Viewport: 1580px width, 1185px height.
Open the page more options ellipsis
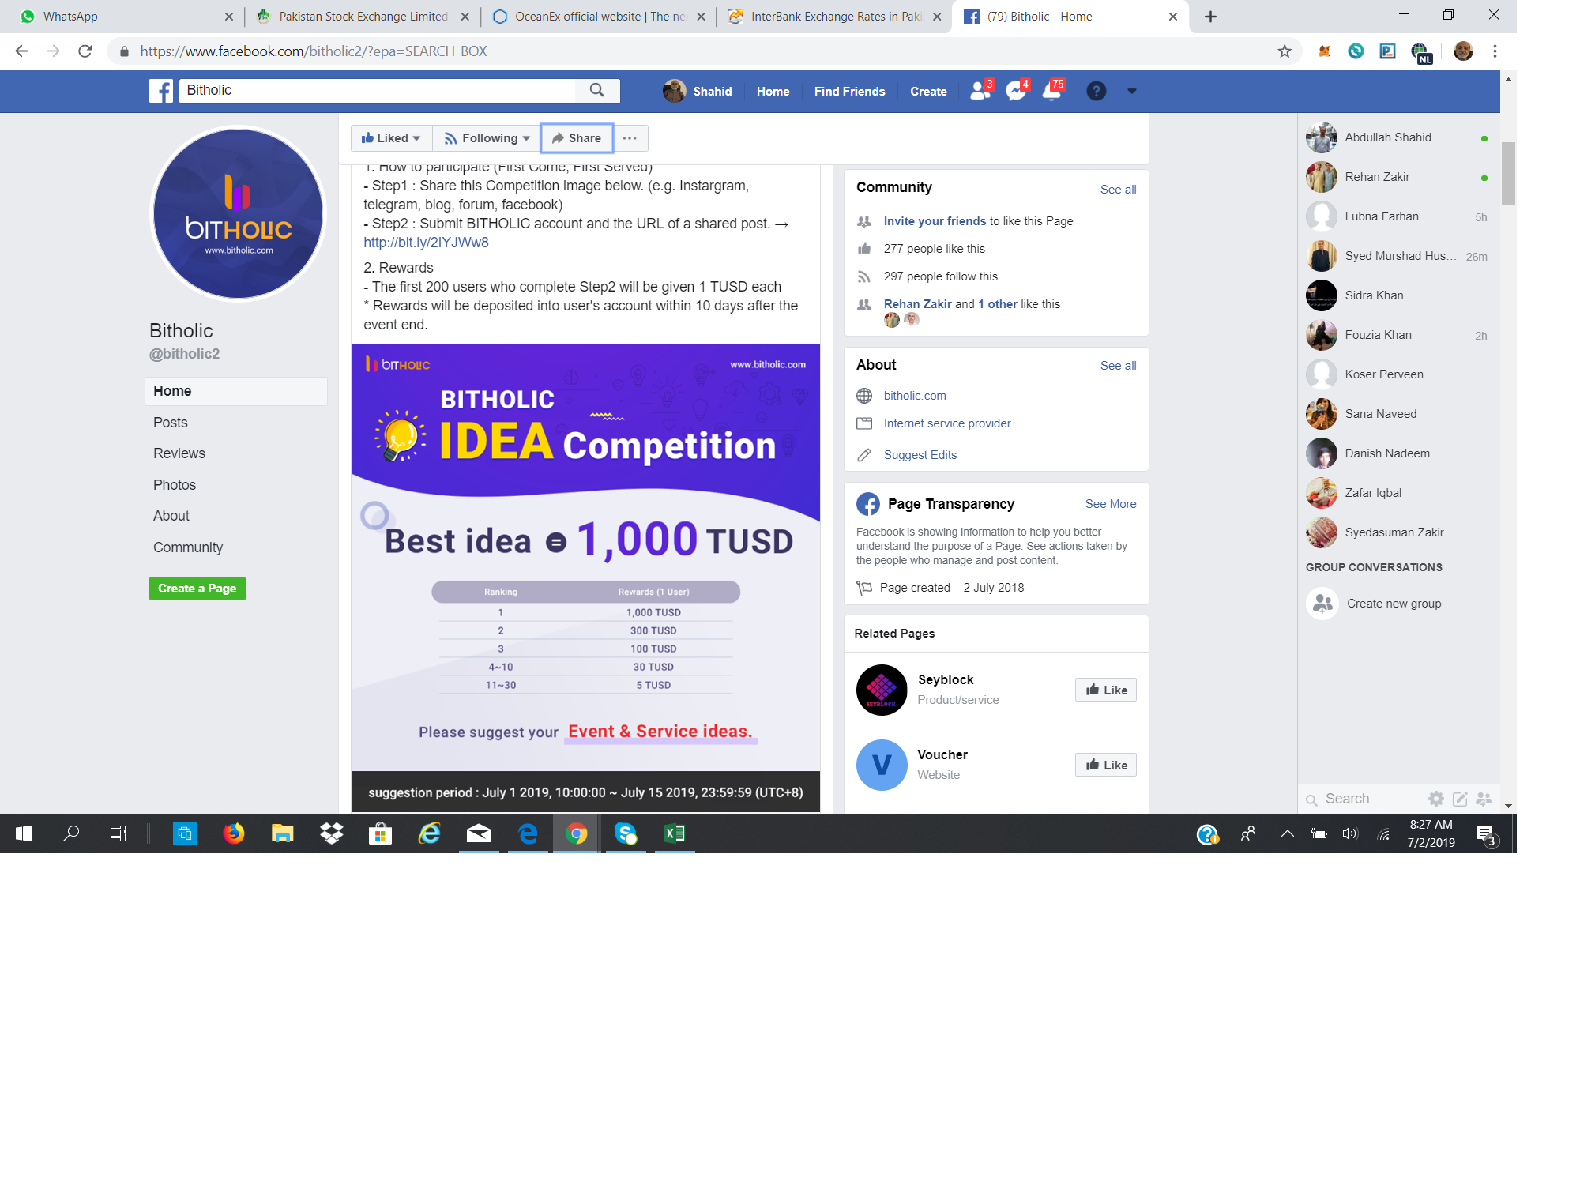click(x=630, y=138)
